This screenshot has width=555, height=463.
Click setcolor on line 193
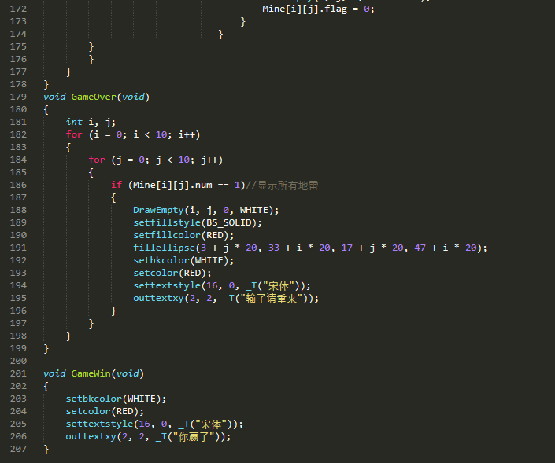[x=155, y=273]
